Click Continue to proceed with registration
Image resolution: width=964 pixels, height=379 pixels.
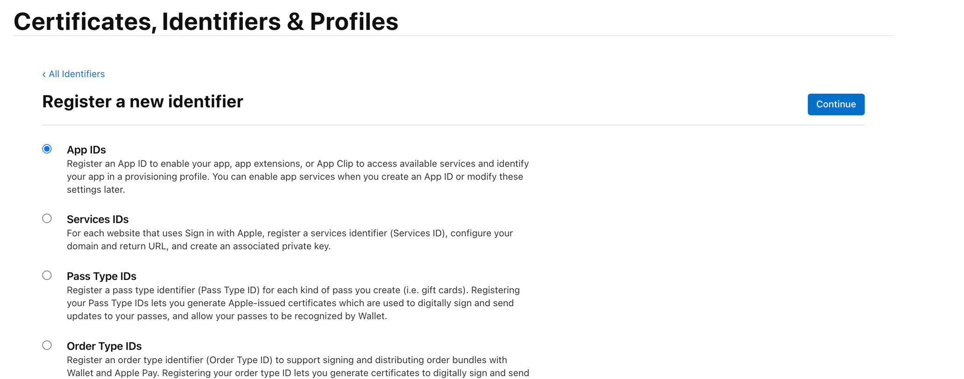(x=836, y=104)
